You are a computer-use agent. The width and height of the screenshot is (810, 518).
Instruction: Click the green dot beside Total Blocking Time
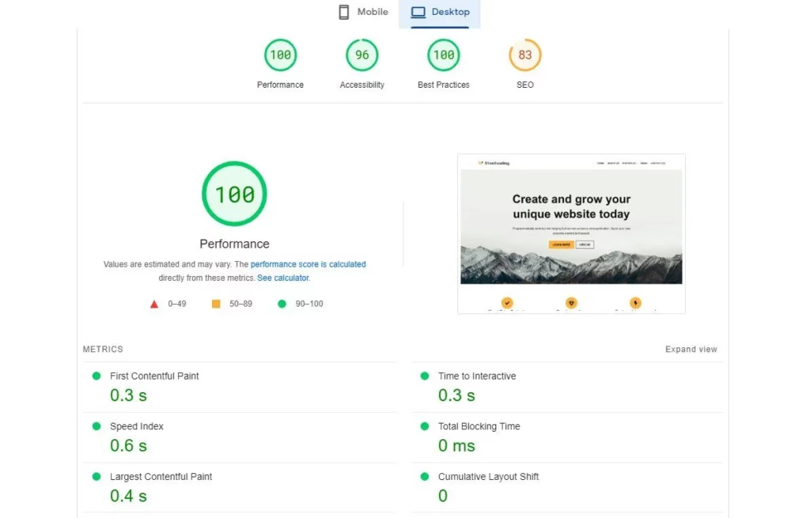pos(426,426)
